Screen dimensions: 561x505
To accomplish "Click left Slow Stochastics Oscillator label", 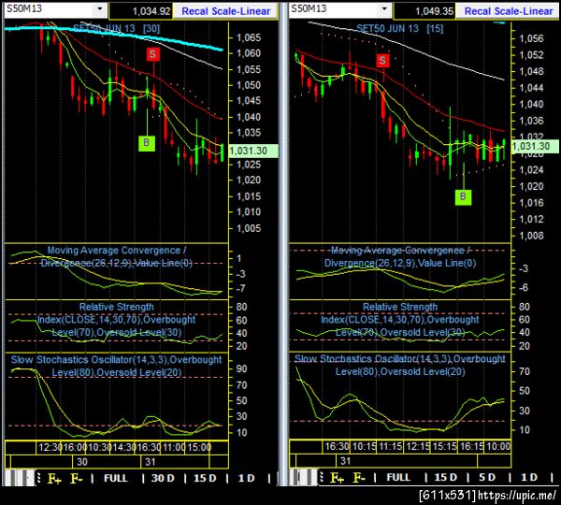I will pyautogui.click(x=117, y=367).
